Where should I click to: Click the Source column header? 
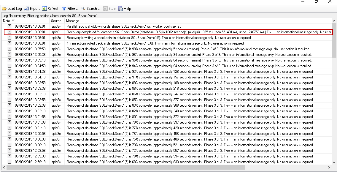[56, 21]
